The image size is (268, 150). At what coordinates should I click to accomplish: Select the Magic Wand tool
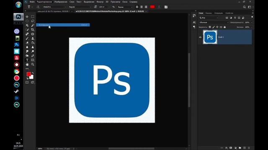[33, 25]
